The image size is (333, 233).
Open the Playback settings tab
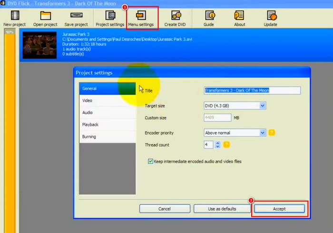(107, 125)
